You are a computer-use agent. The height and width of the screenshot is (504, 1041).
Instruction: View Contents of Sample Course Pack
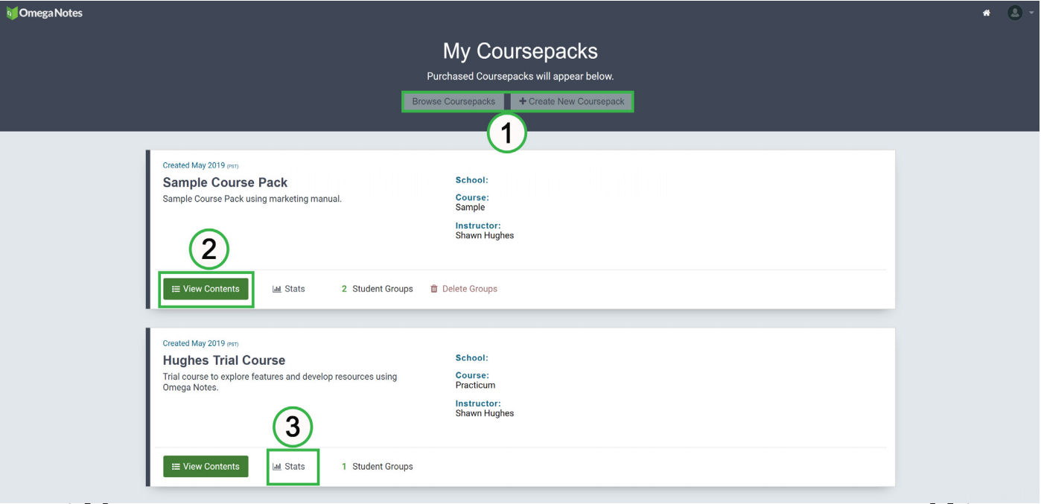tap(206, 289)
